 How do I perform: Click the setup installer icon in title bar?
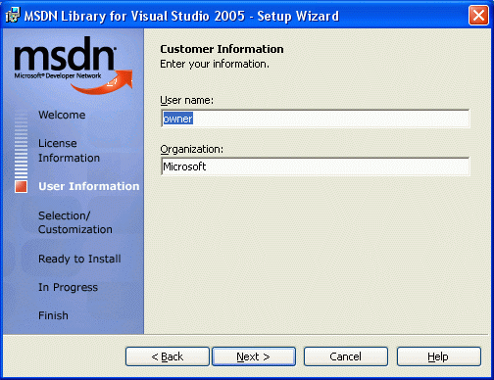(13, 16)
